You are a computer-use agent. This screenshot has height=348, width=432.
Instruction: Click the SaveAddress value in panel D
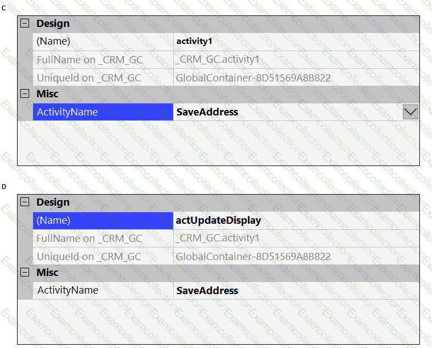207,291
